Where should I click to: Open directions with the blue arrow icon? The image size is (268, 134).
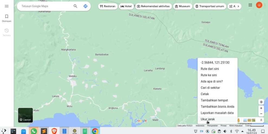pos(85,6)
